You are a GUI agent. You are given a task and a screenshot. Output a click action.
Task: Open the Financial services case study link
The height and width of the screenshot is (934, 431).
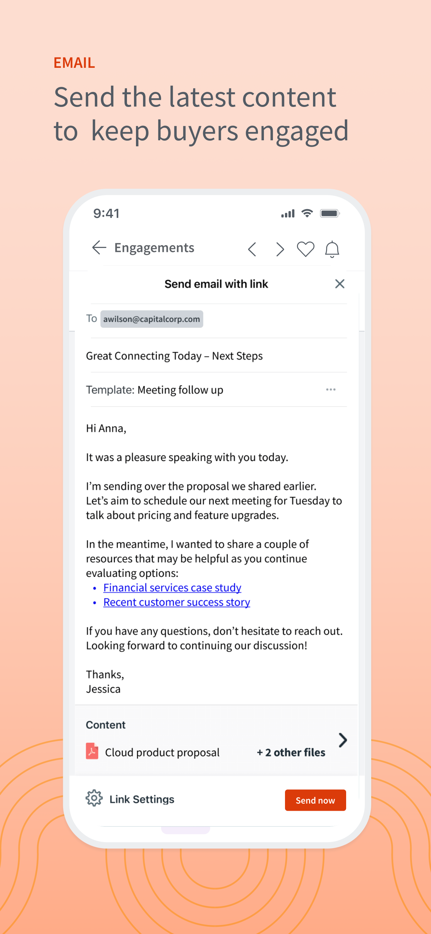click(x=172, y=587)
